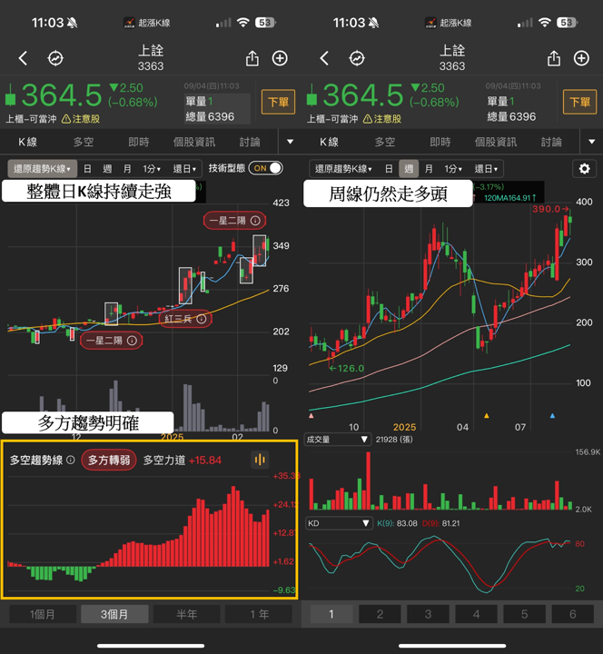Expand more tabs arrow in left screen
603x654 pixels.
tap(291, 142)
